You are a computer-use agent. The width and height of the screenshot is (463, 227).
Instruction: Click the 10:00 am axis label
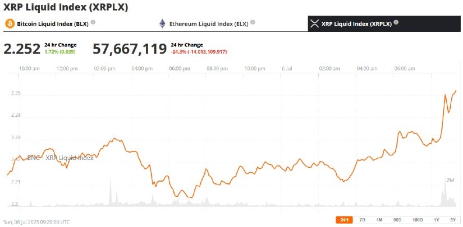(x=29, y=69)
